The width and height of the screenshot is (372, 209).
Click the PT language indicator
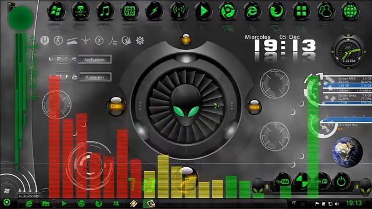click(x=294, y=203)
